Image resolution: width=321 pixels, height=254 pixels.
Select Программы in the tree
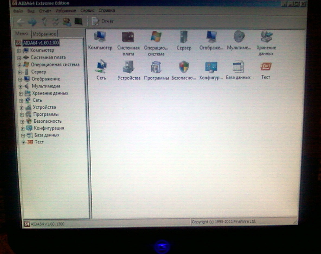pyautogui.click(x=46, y=114)
